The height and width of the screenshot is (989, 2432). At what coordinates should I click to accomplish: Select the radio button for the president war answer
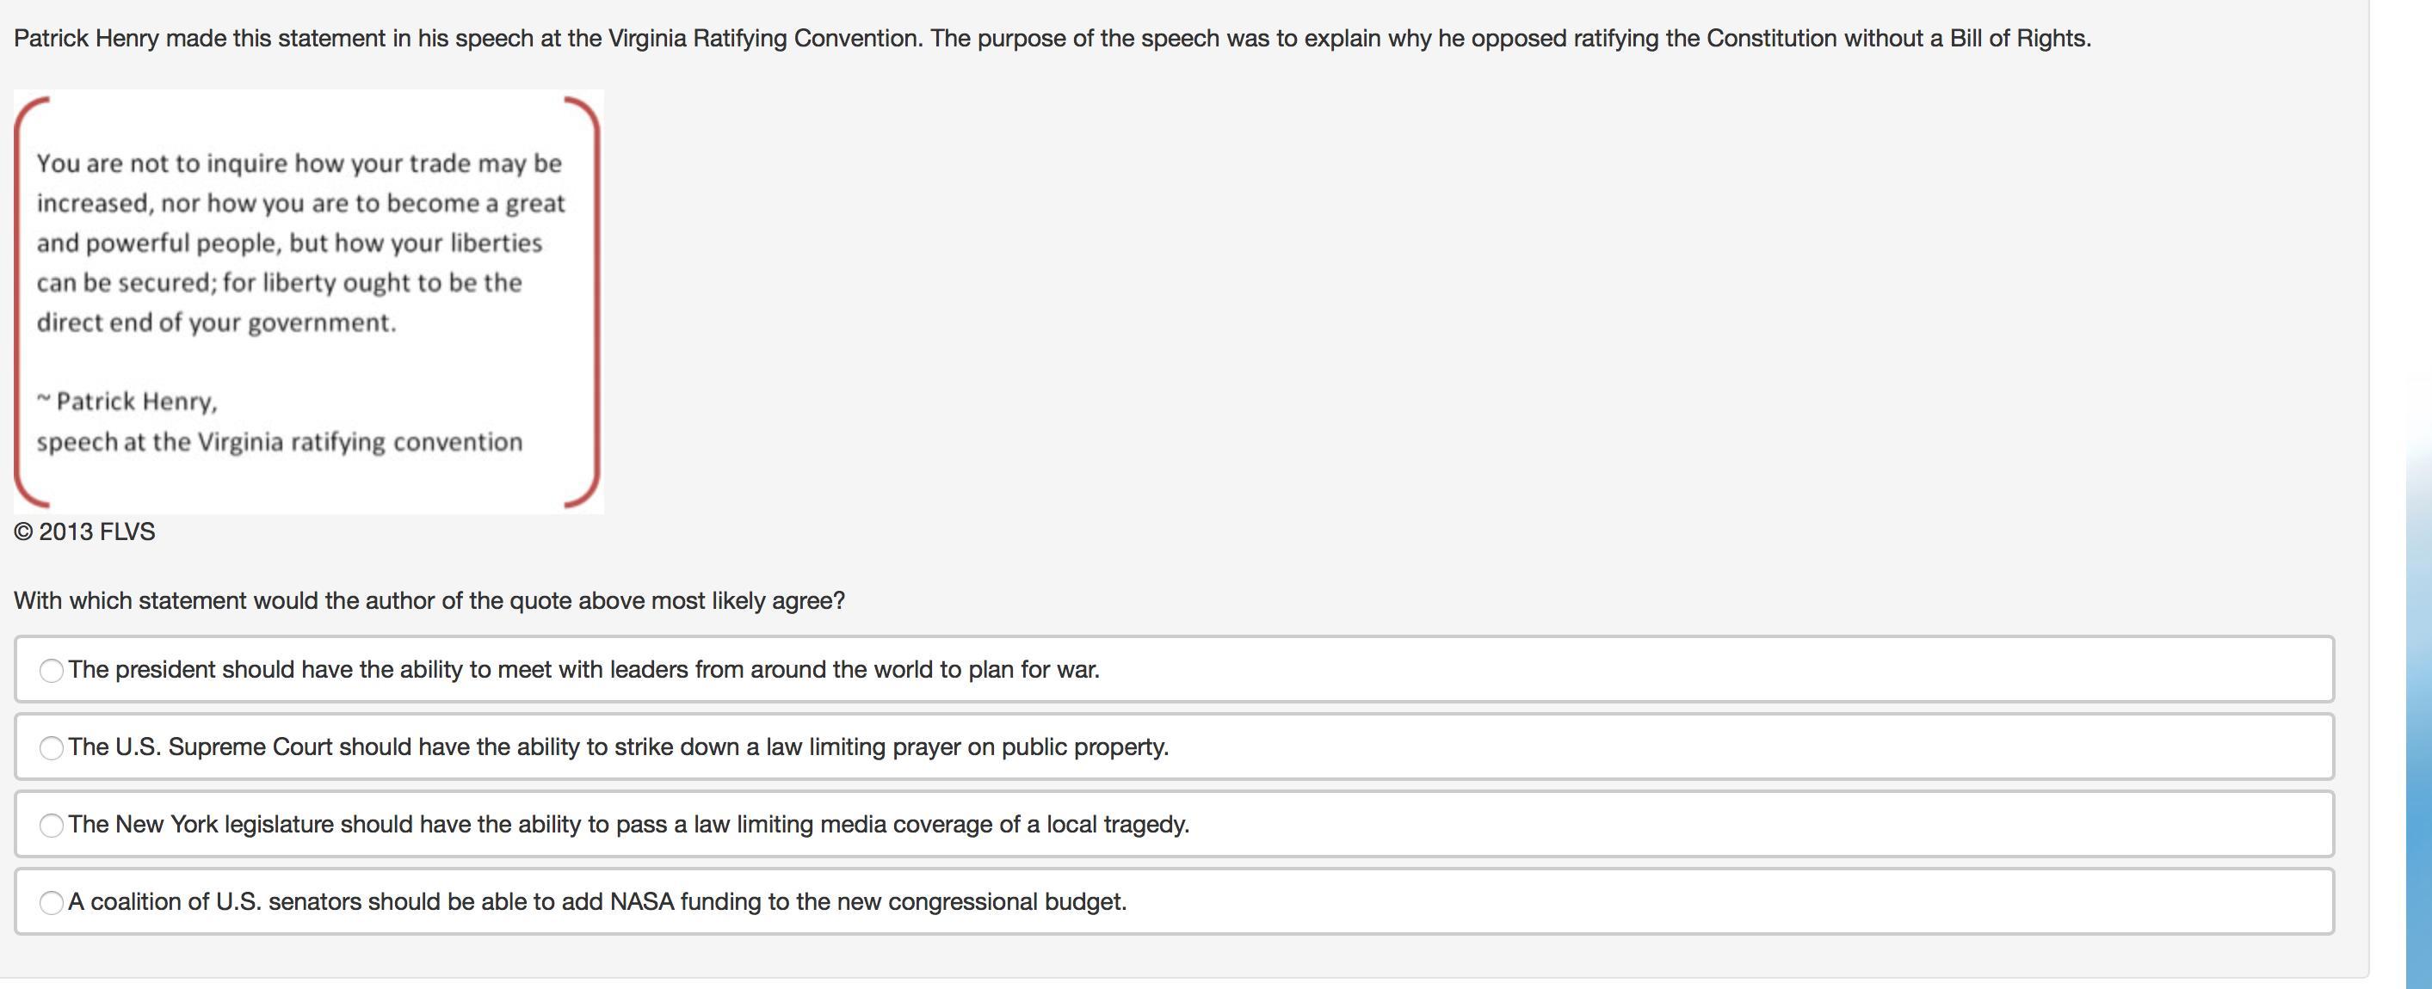tap(52, 670)
